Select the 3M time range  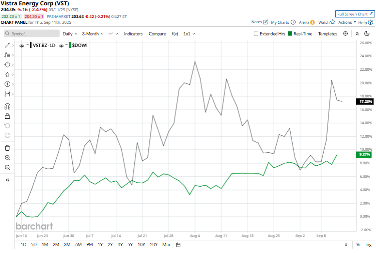coord(67,245)
